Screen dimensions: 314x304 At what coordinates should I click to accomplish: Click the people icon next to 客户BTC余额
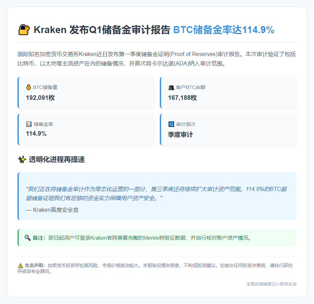pyautogui.click(x=171, y=87)
